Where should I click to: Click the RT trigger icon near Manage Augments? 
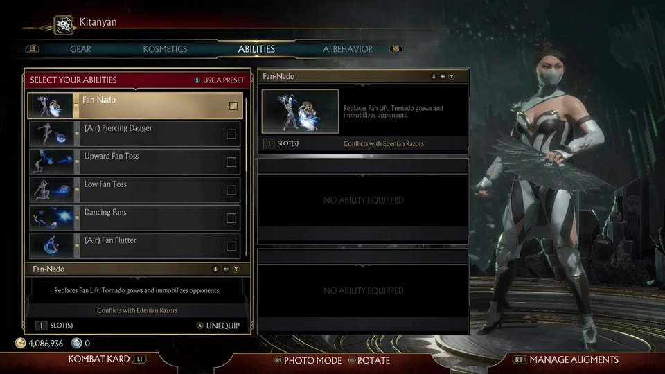[x=519, y=359]
